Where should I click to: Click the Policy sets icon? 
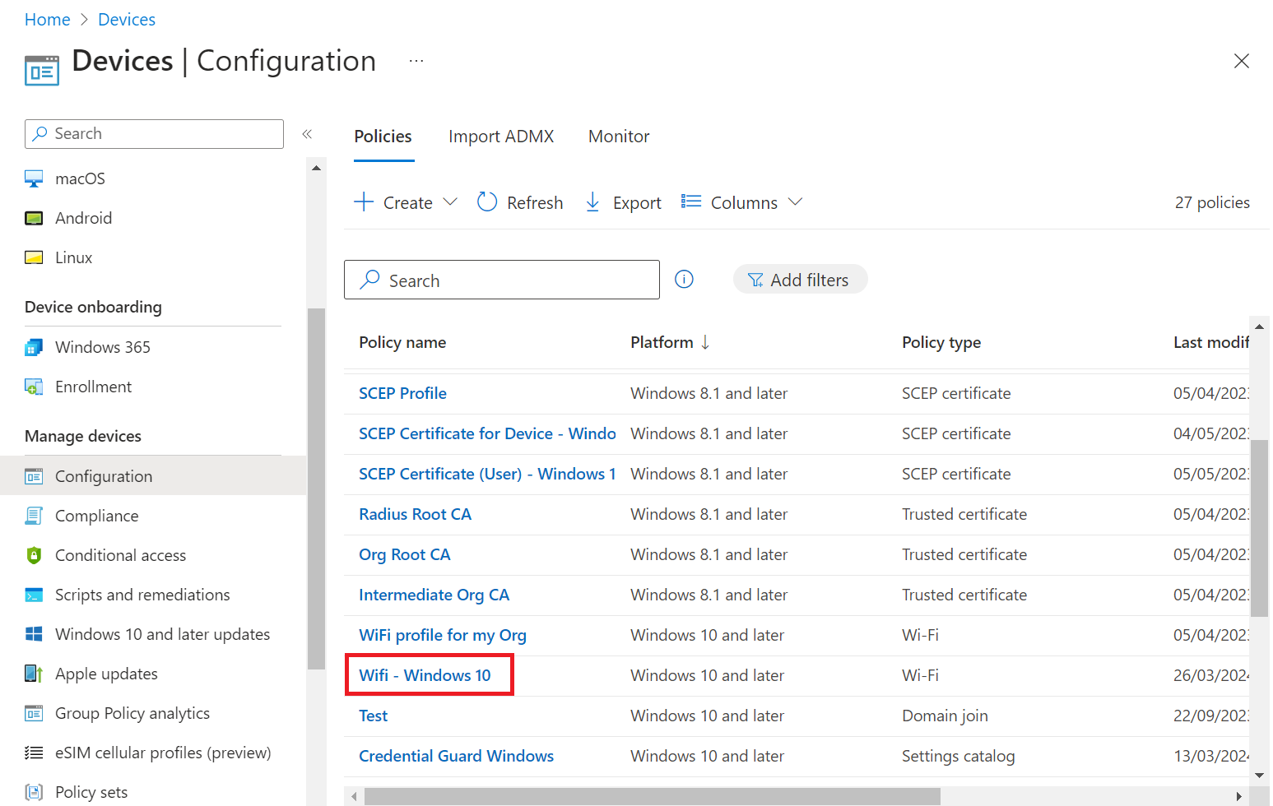34,792
